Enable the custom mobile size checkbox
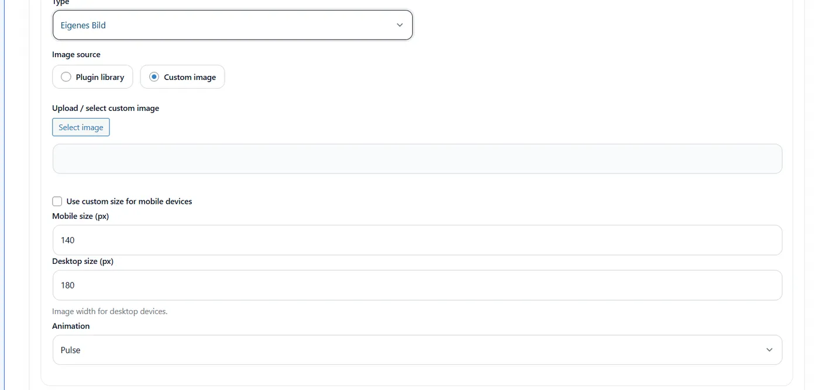Image resolution: width=819 pixels, height=390 pixels. point(57,201)
